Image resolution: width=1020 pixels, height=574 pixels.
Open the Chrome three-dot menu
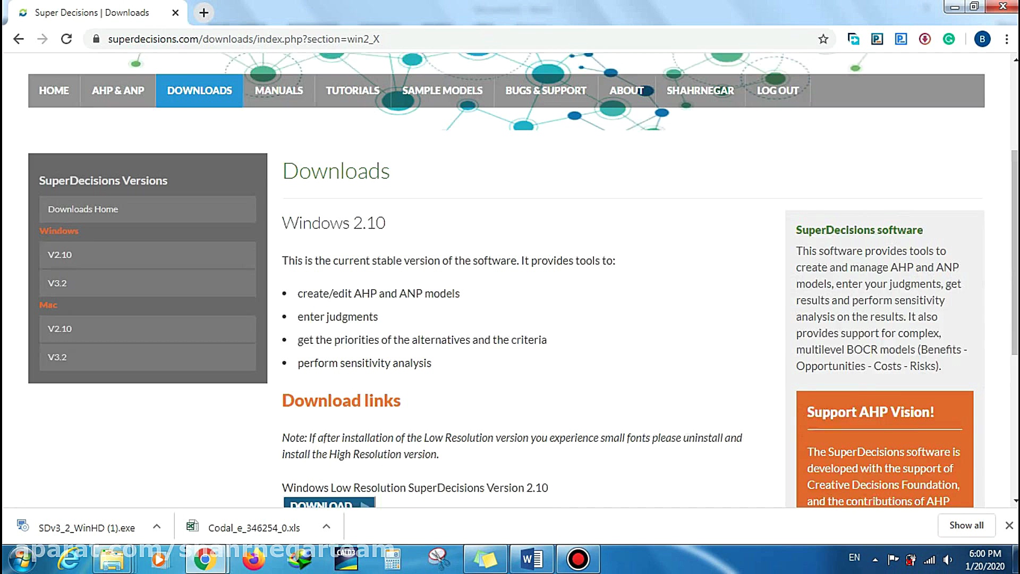click(x=1006, y=39)
